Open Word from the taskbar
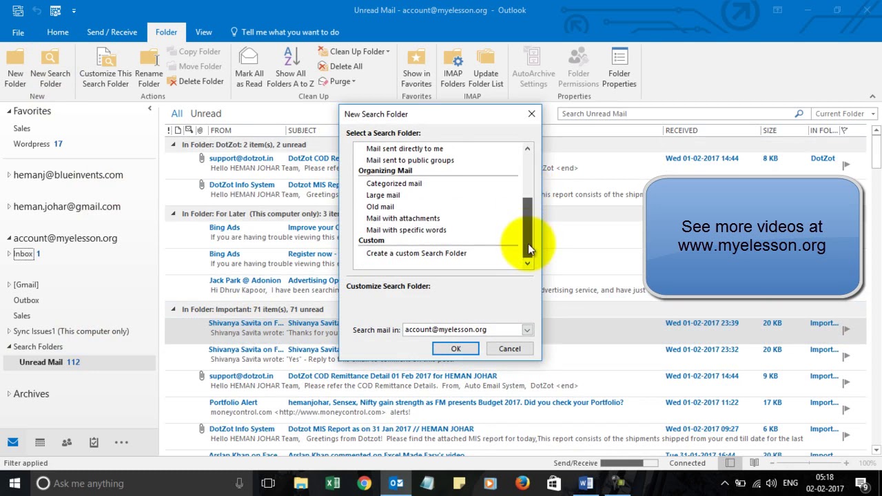Screen dimensions: 882x496 tap(585, 484)
